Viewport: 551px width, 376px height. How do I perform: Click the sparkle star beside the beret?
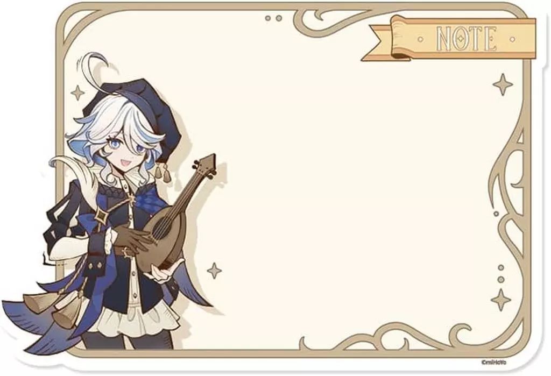pos(77,93)
